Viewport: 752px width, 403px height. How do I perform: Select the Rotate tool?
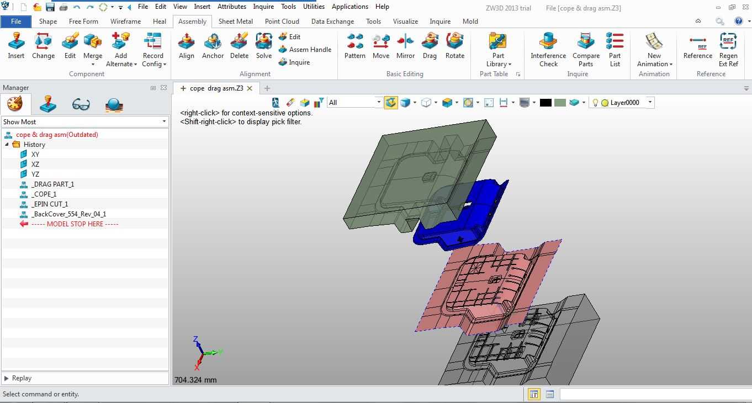pyautogui.click(x=455, y=46)
